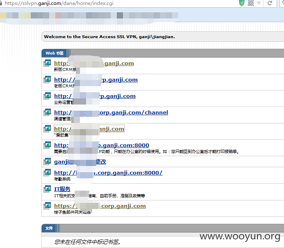The image size is (284, 248).
Task: Click bookmark icon beside 老版CRM entry
Action: 47,80
